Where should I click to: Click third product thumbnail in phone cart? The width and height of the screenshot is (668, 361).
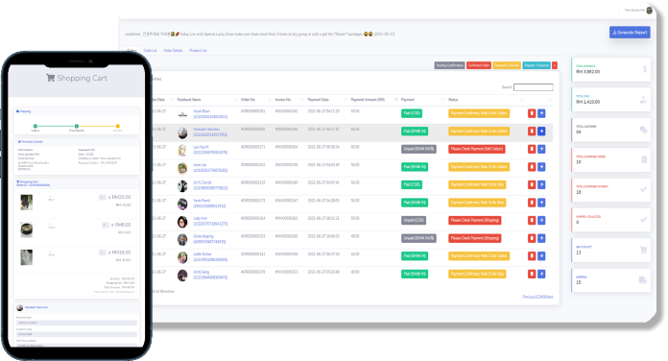27,257
